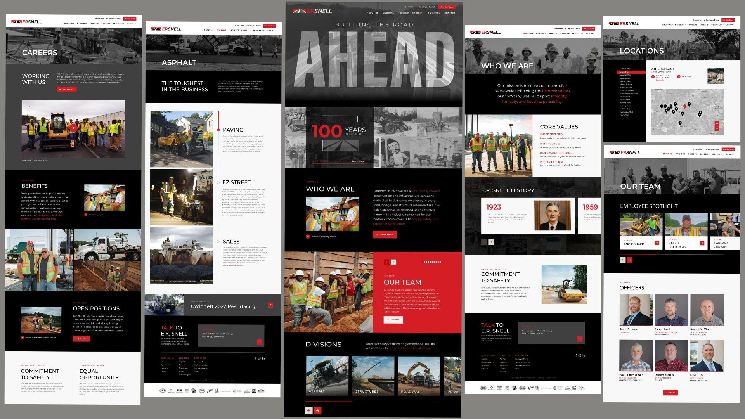
Task: Click Careers button in Home Our Team section
Action: [393, 320]
